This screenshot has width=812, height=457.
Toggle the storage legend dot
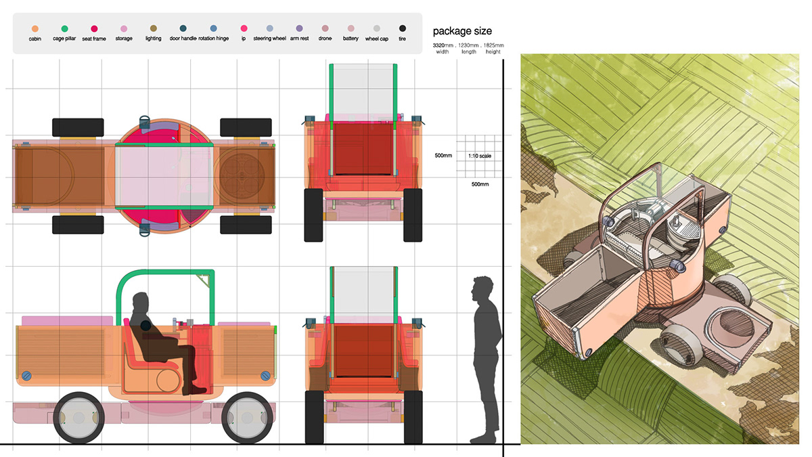[124, 28]
